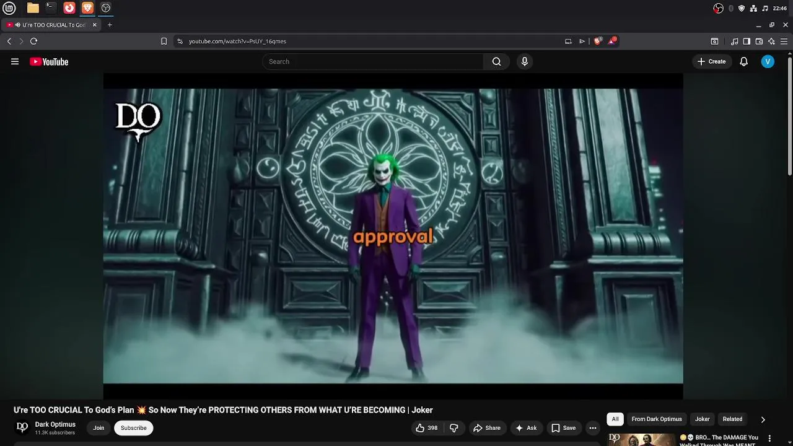Open the BRO... recommended video thumbnail
The height and width of the screenshot is (446, 793).
[x=642, y=440]
